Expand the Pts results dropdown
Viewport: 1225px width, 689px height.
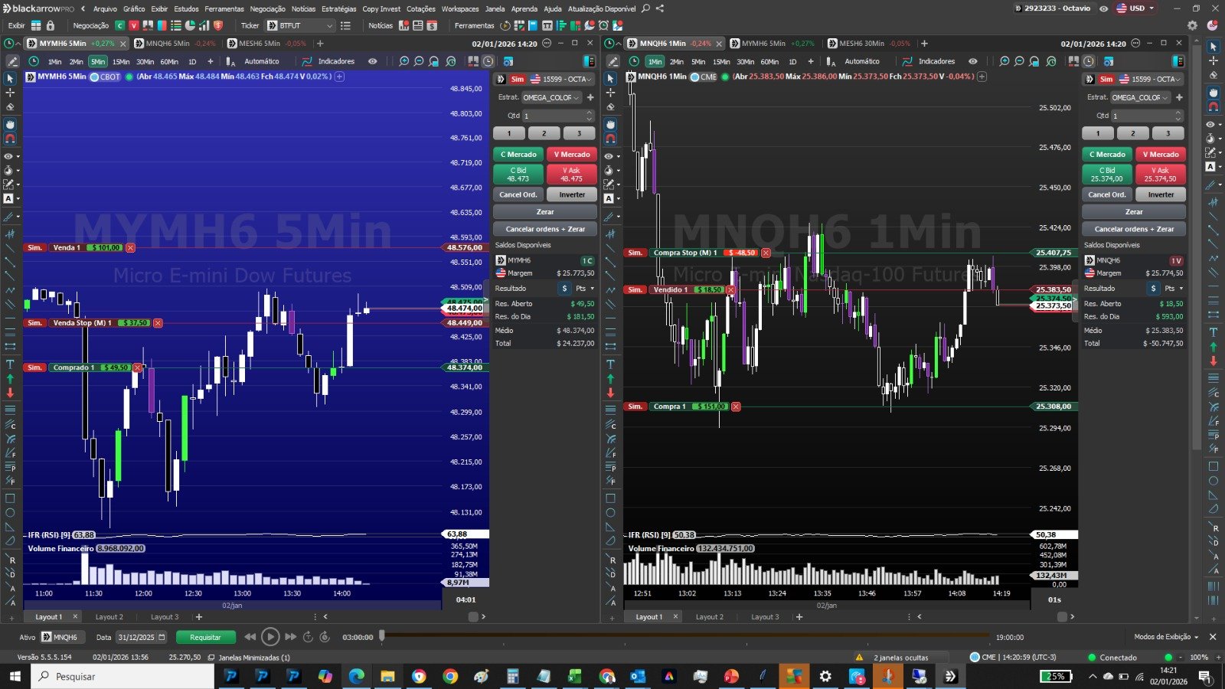click(582, 288)
